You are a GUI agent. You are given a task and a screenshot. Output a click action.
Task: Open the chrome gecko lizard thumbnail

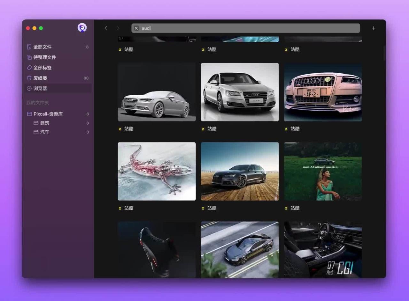157,171
